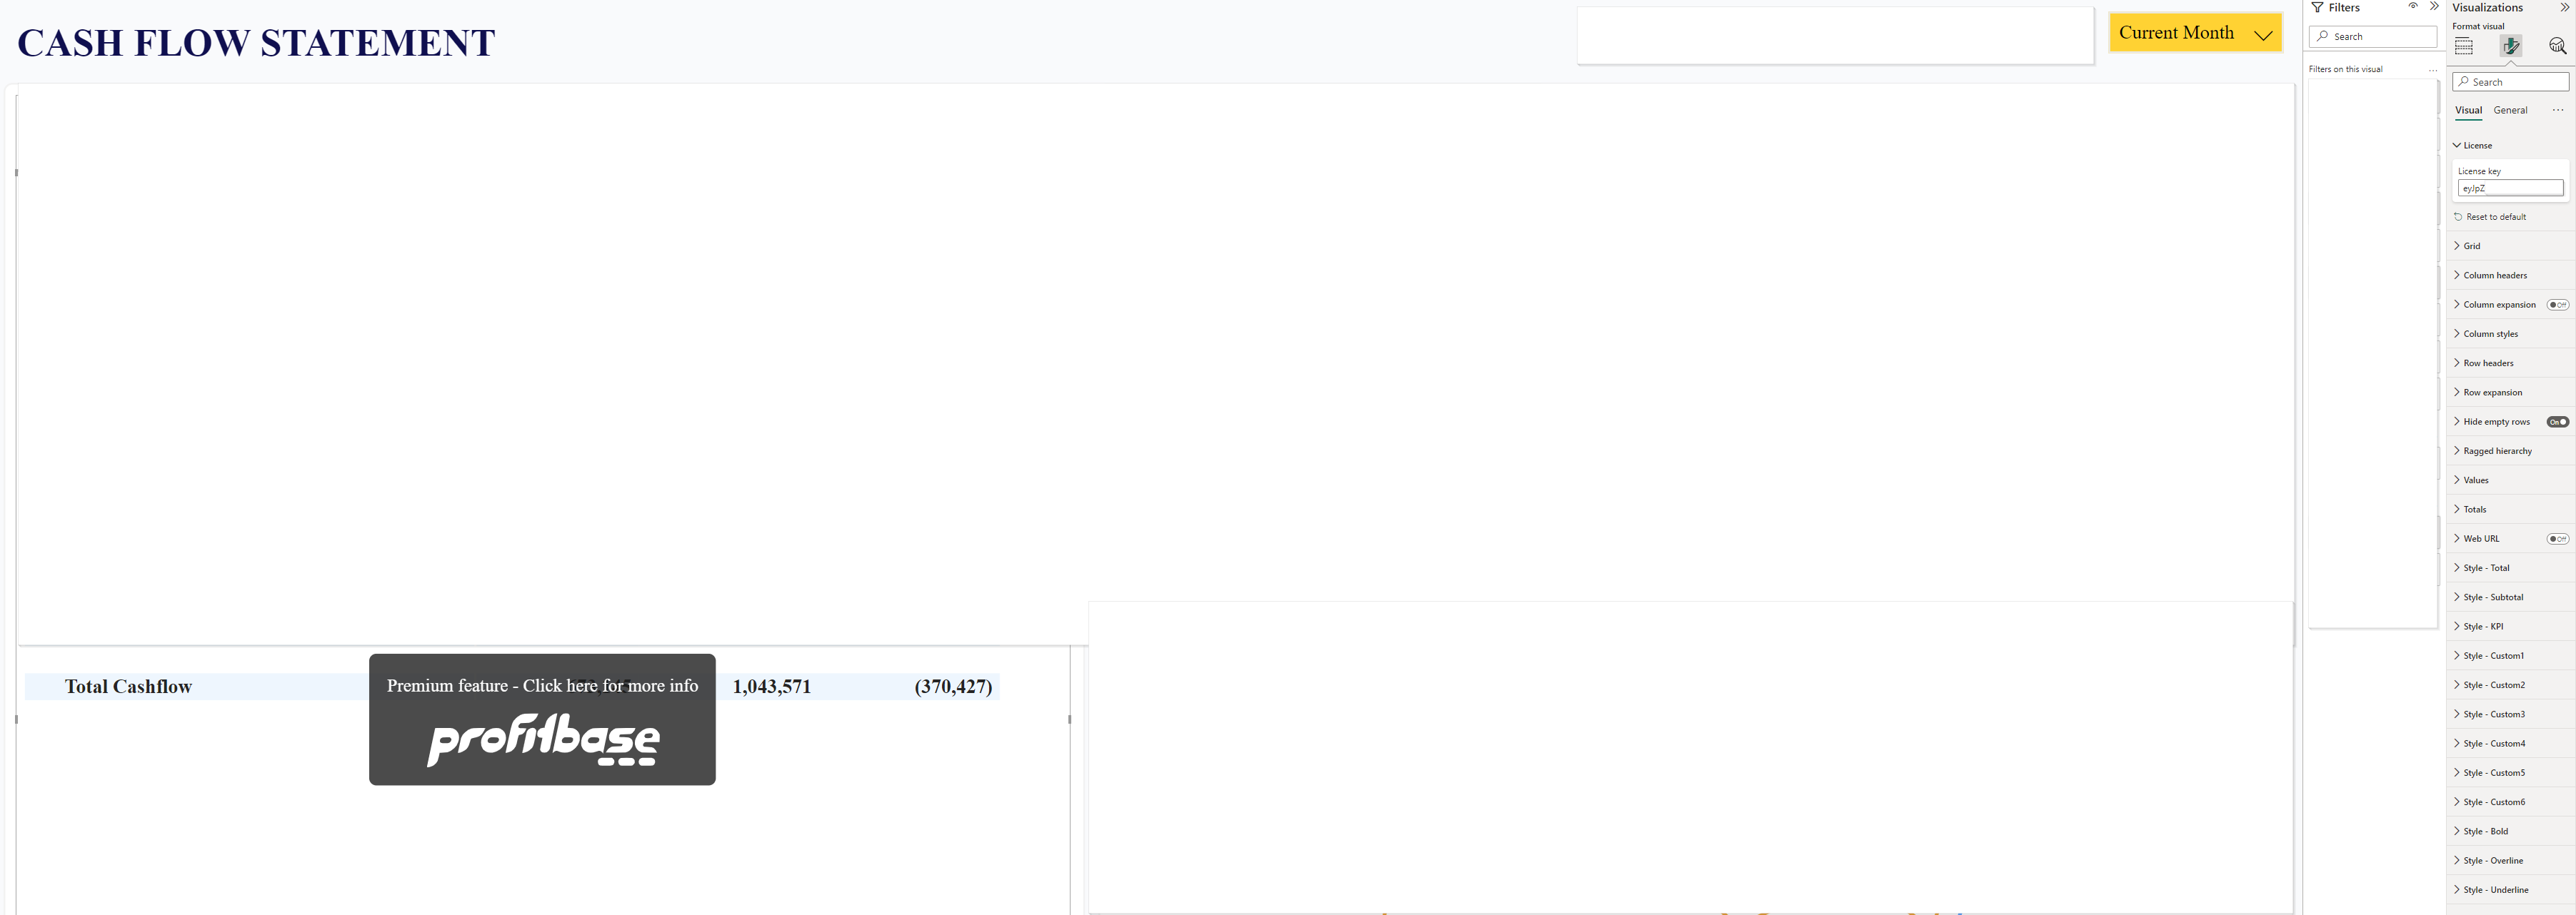2576x915 pixels.
Task: Select the Visual tab
Action: (2469, 110)
